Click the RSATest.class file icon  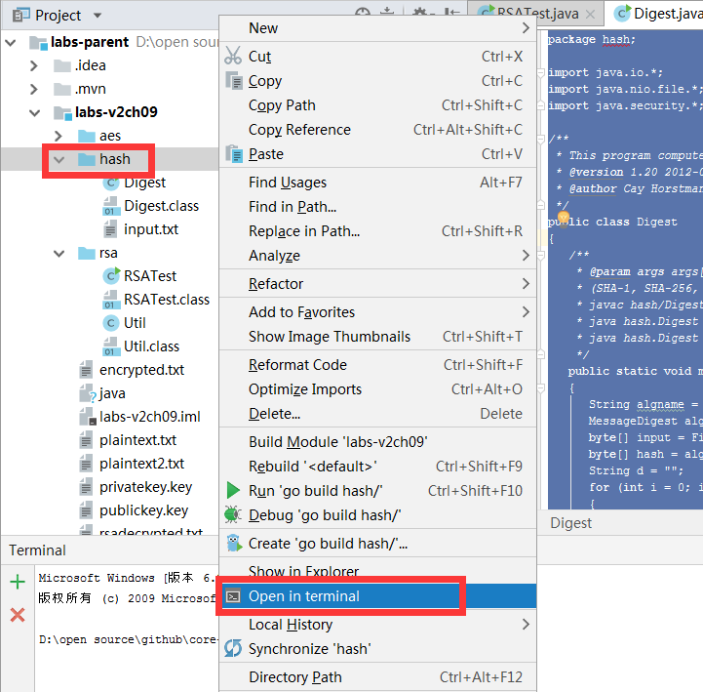pos(111,300)
